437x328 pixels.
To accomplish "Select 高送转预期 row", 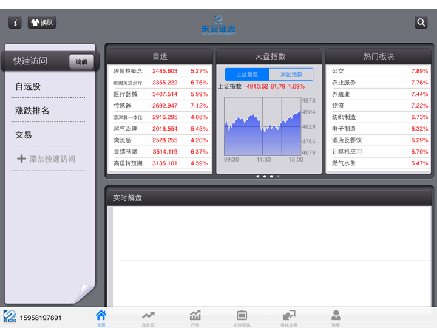I will [160, 163].
